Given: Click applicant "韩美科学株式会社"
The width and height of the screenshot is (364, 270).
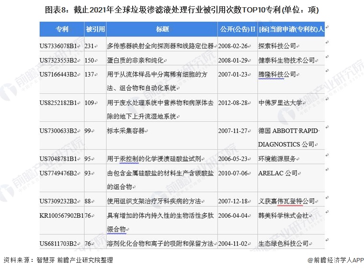Looking at the screenshot, I should 284,215.
